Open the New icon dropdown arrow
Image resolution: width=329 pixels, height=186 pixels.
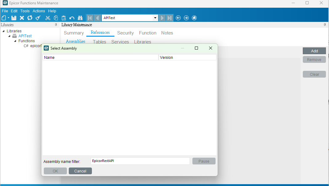pyautogui.click(x=8, y=18)
